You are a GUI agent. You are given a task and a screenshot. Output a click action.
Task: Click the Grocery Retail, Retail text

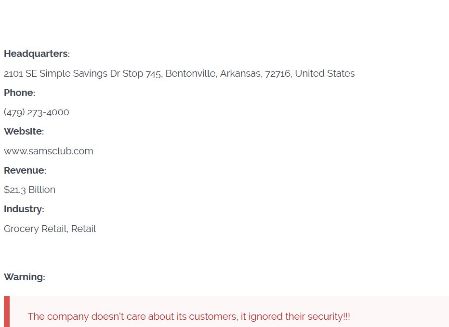tap(50, 229)
